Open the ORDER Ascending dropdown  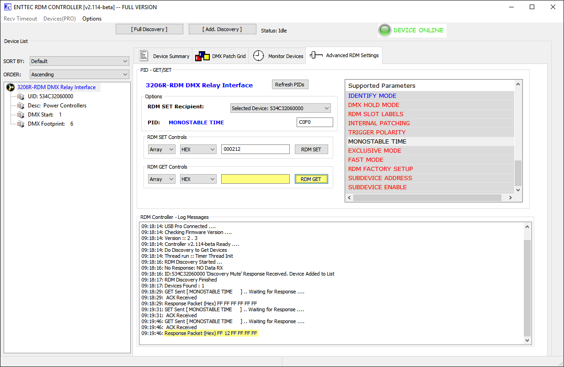(80, 74)
